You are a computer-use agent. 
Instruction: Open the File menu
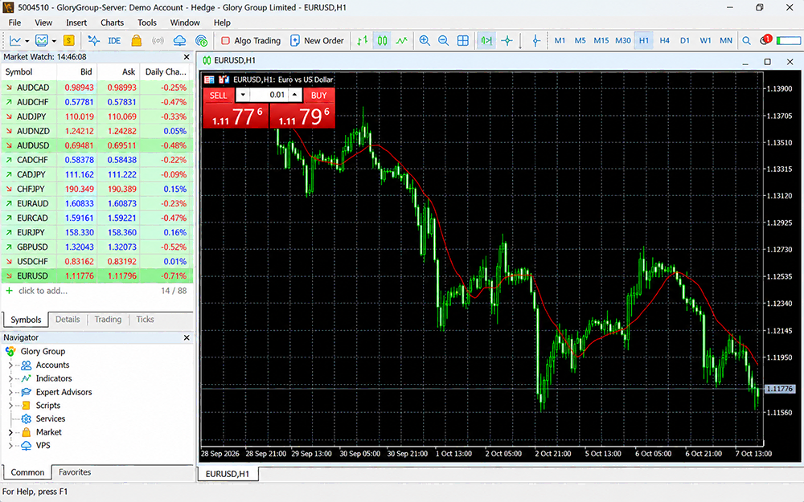(x=14, y=22)
